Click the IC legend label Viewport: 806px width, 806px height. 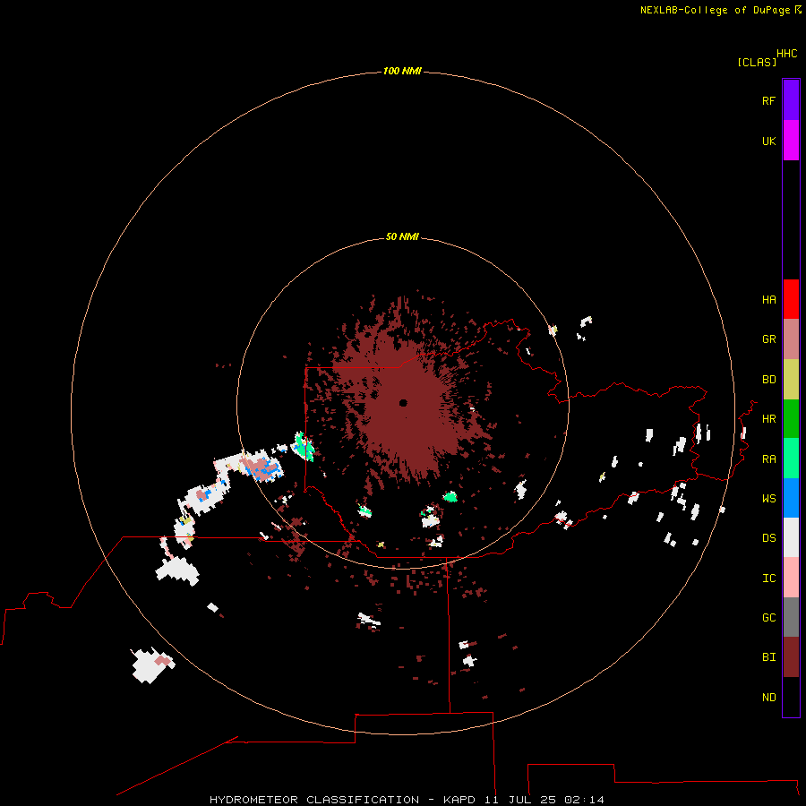click(x=768, y=579)
